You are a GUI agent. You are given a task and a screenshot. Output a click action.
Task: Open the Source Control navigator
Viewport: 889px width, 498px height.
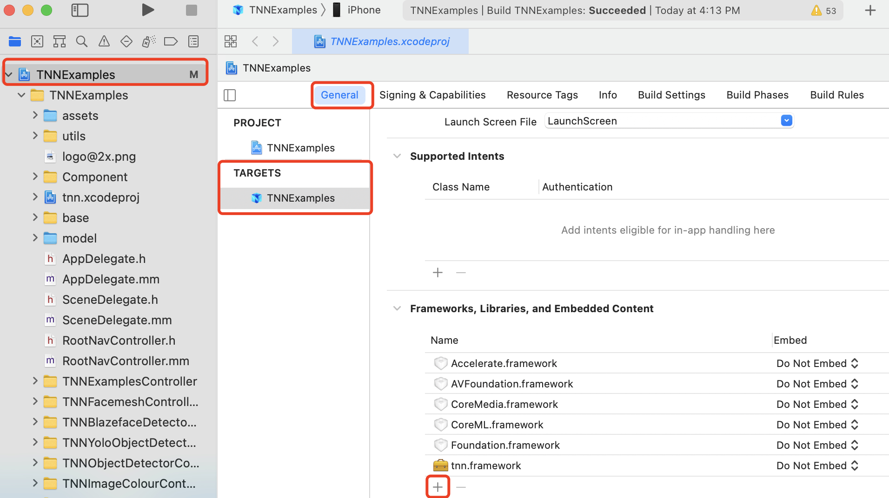tap(37, 41)
